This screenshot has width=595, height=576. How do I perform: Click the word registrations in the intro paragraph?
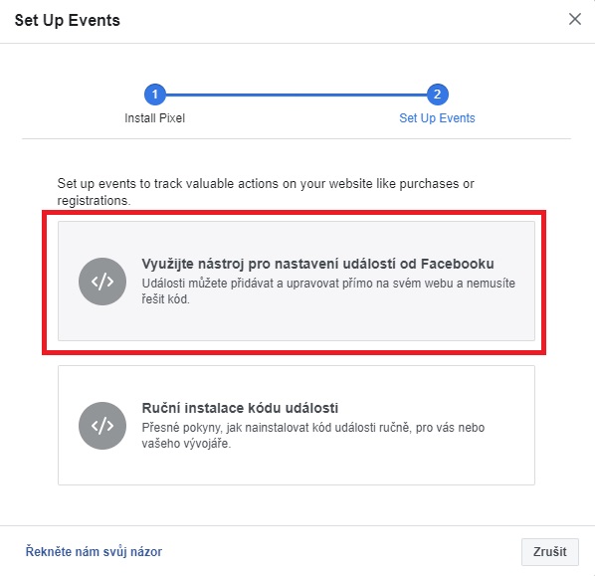point(94,200)
